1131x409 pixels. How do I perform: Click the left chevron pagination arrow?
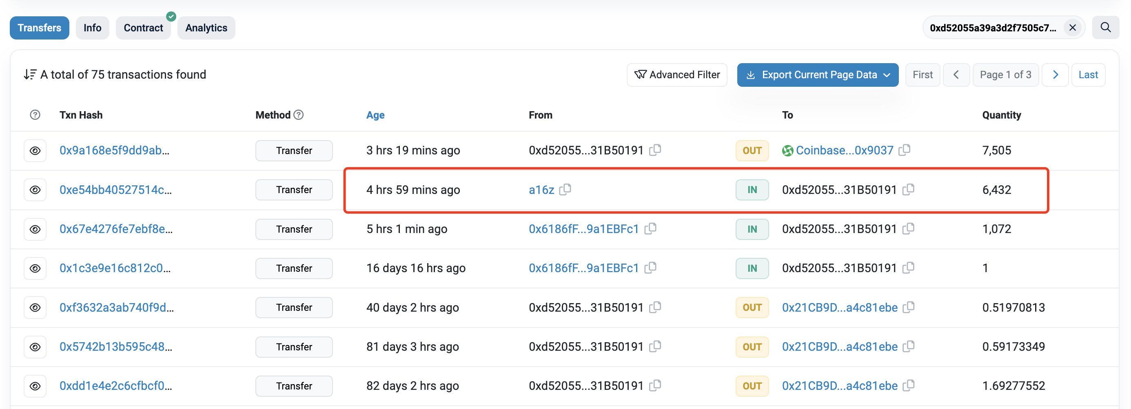coord(957,75)
